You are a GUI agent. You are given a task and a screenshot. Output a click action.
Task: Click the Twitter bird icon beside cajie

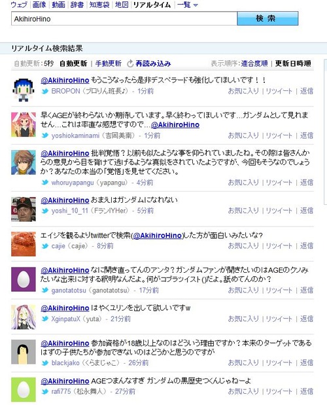tap(45, 246)
